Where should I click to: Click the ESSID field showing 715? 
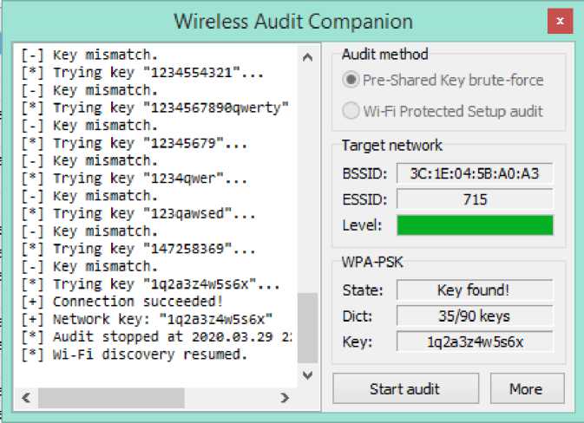tap(475, 199)
